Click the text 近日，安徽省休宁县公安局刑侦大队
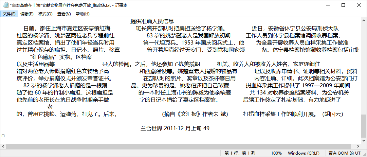Image resolution: width=367 pixels, height=157 pixels. (295, 29)
